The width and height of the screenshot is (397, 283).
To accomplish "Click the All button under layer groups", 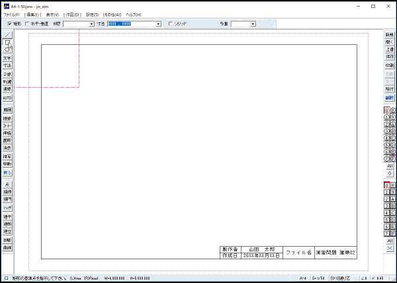I will click(x=390, y=241).
